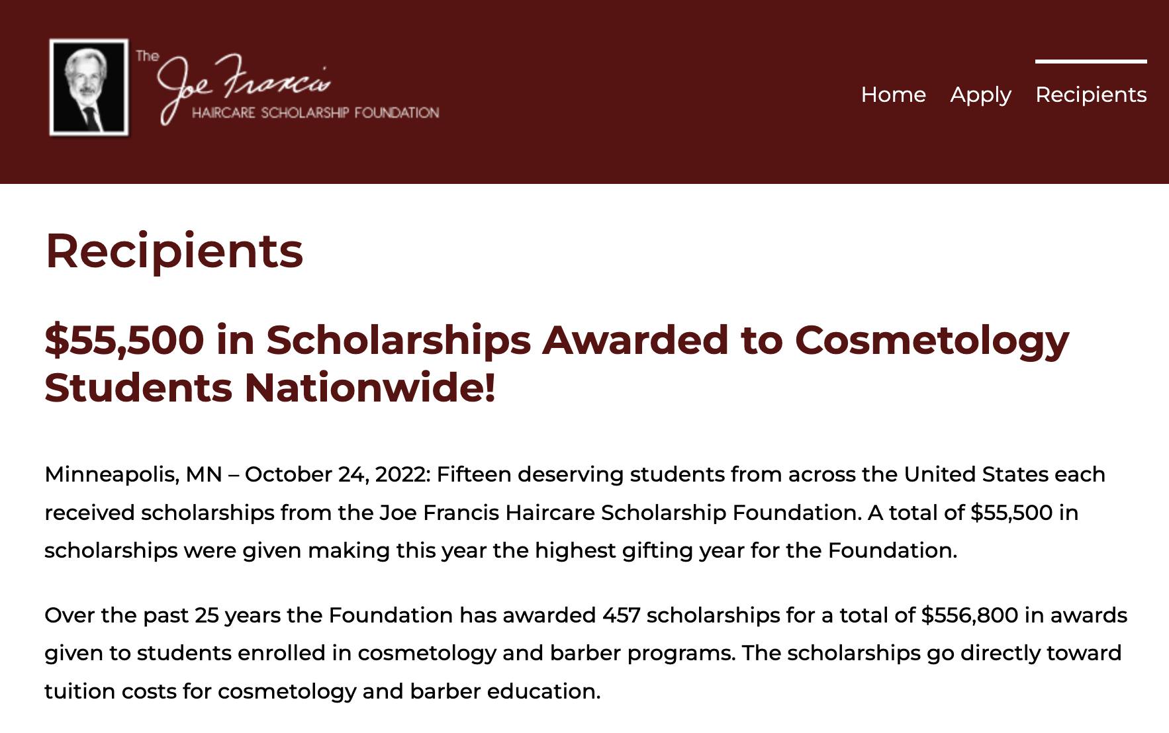Click the highest gifting year sentence
The width and height of the screenshot is (1169, 733).
[x=500, y=550]
